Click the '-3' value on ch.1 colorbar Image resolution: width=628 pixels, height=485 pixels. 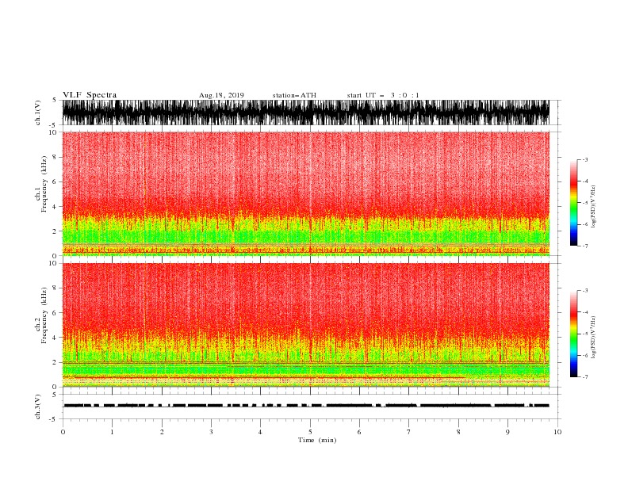click(x=585, y=159)
